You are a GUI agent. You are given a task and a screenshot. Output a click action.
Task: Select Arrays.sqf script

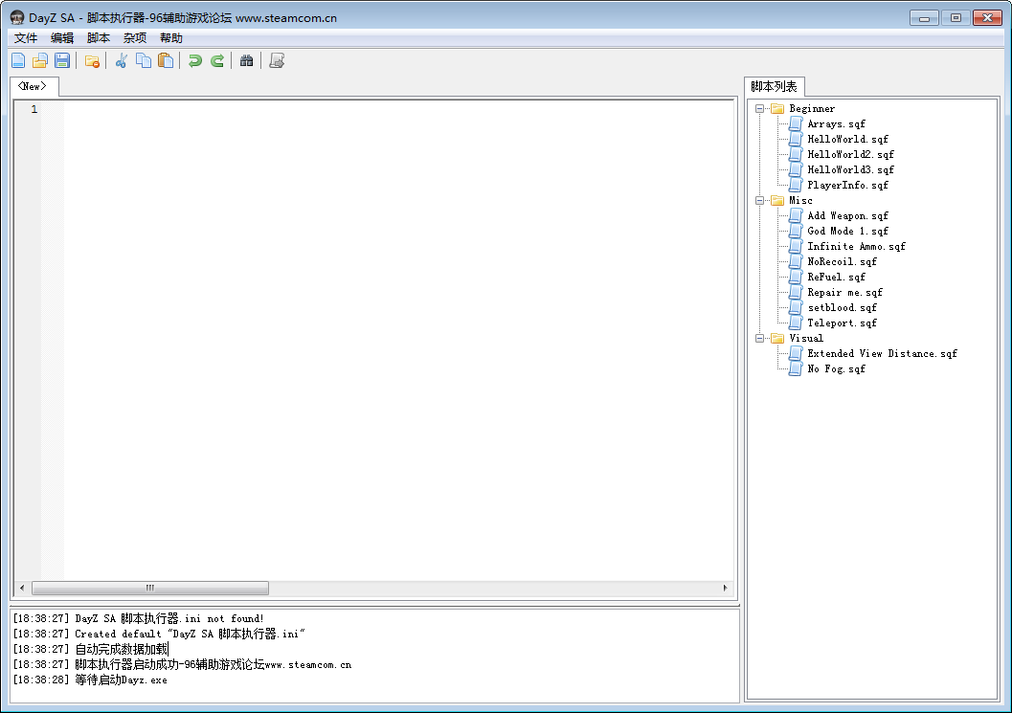[836, 123]
